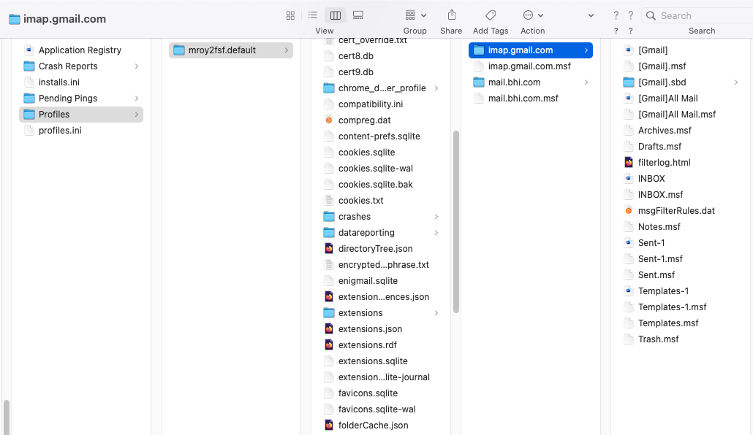This screenshot has width=753, height=435.
Task: Click the search magnifier icon
Action: coord(651,15)
